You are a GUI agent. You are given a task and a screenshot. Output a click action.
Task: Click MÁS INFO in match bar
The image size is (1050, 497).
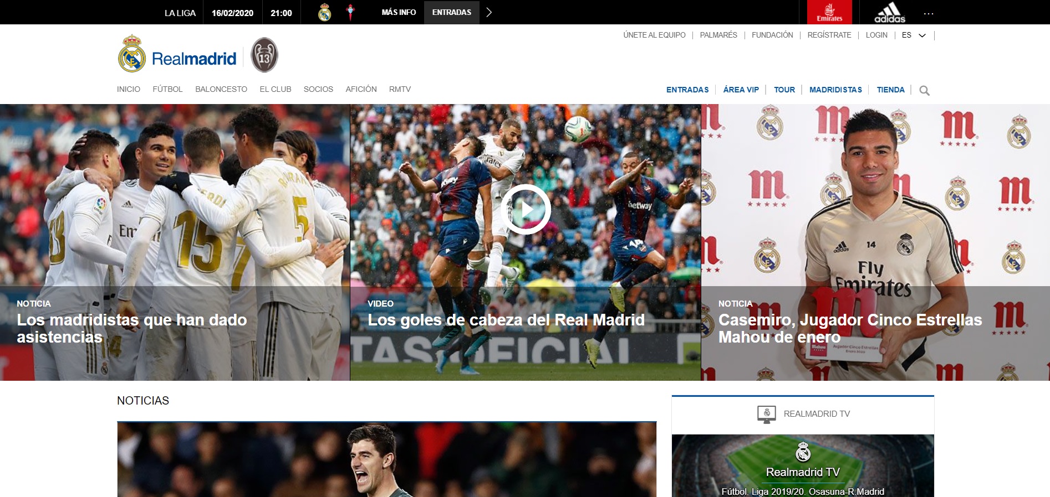[x=399, y=12]
